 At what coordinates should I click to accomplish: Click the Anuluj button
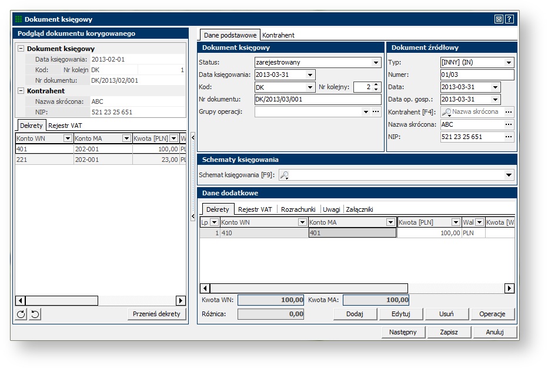pos(495,332)
